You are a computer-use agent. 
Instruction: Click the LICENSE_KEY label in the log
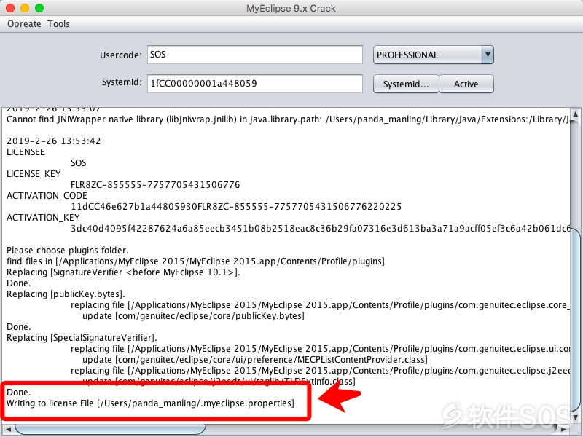click(34, 174)
